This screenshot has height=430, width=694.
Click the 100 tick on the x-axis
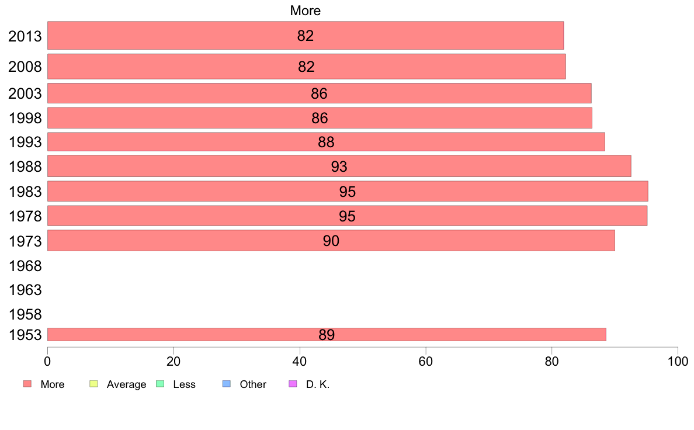click(678, 362)
